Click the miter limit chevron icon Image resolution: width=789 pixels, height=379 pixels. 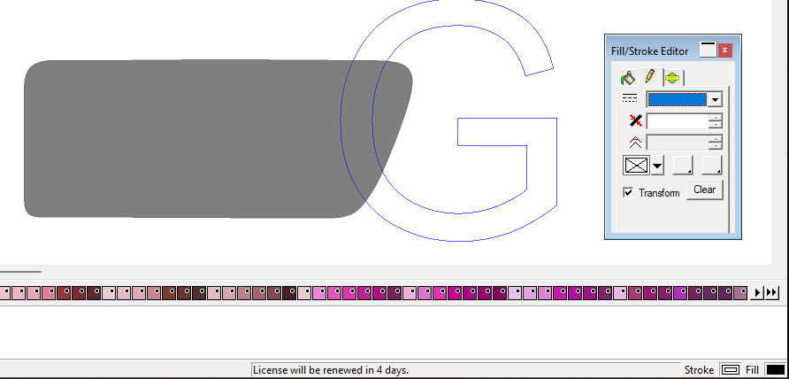[635, 142]
